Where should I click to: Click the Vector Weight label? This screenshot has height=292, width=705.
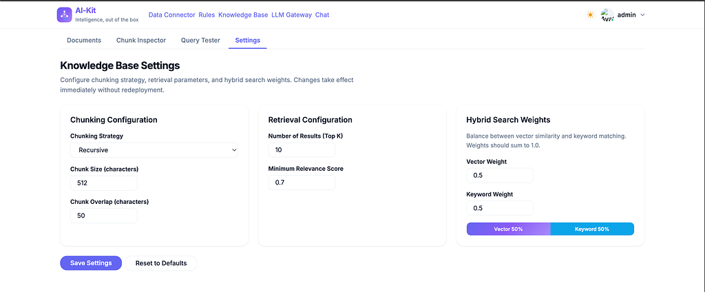click(487, 162)
